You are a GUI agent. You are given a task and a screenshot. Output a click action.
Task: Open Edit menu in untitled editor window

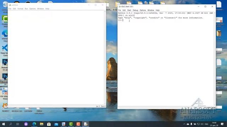click(14, 8)
